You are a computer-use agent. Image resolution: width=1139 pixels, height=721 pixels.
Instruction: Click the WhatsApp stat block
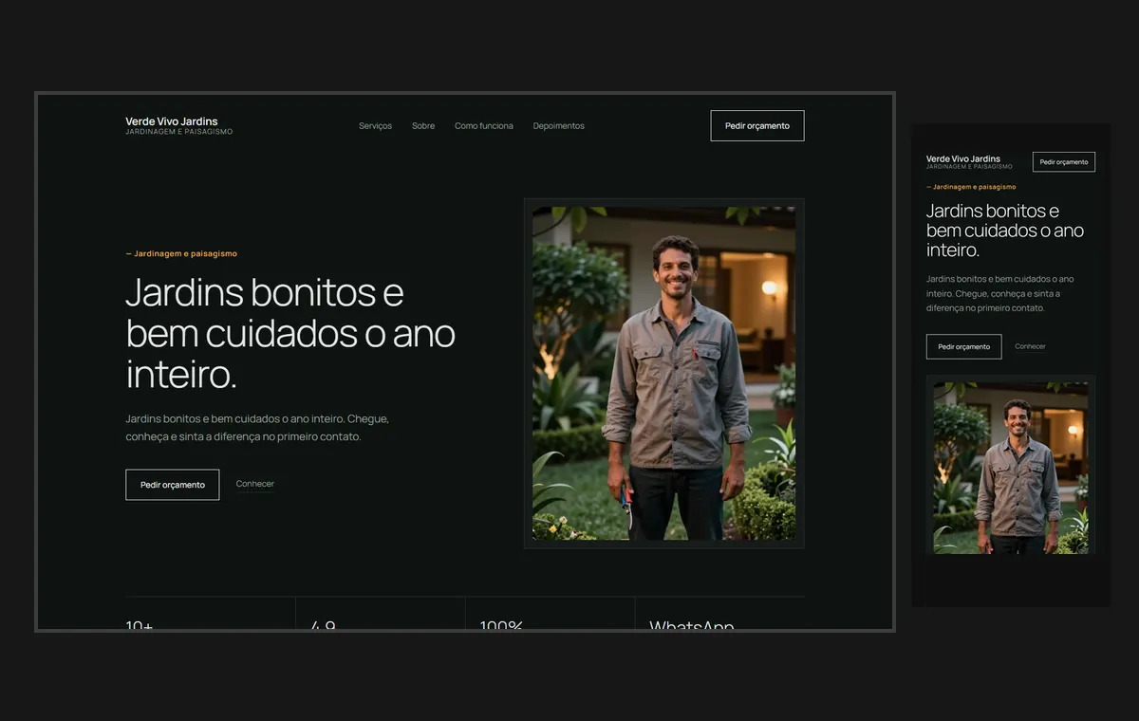[x=719, y=614]
